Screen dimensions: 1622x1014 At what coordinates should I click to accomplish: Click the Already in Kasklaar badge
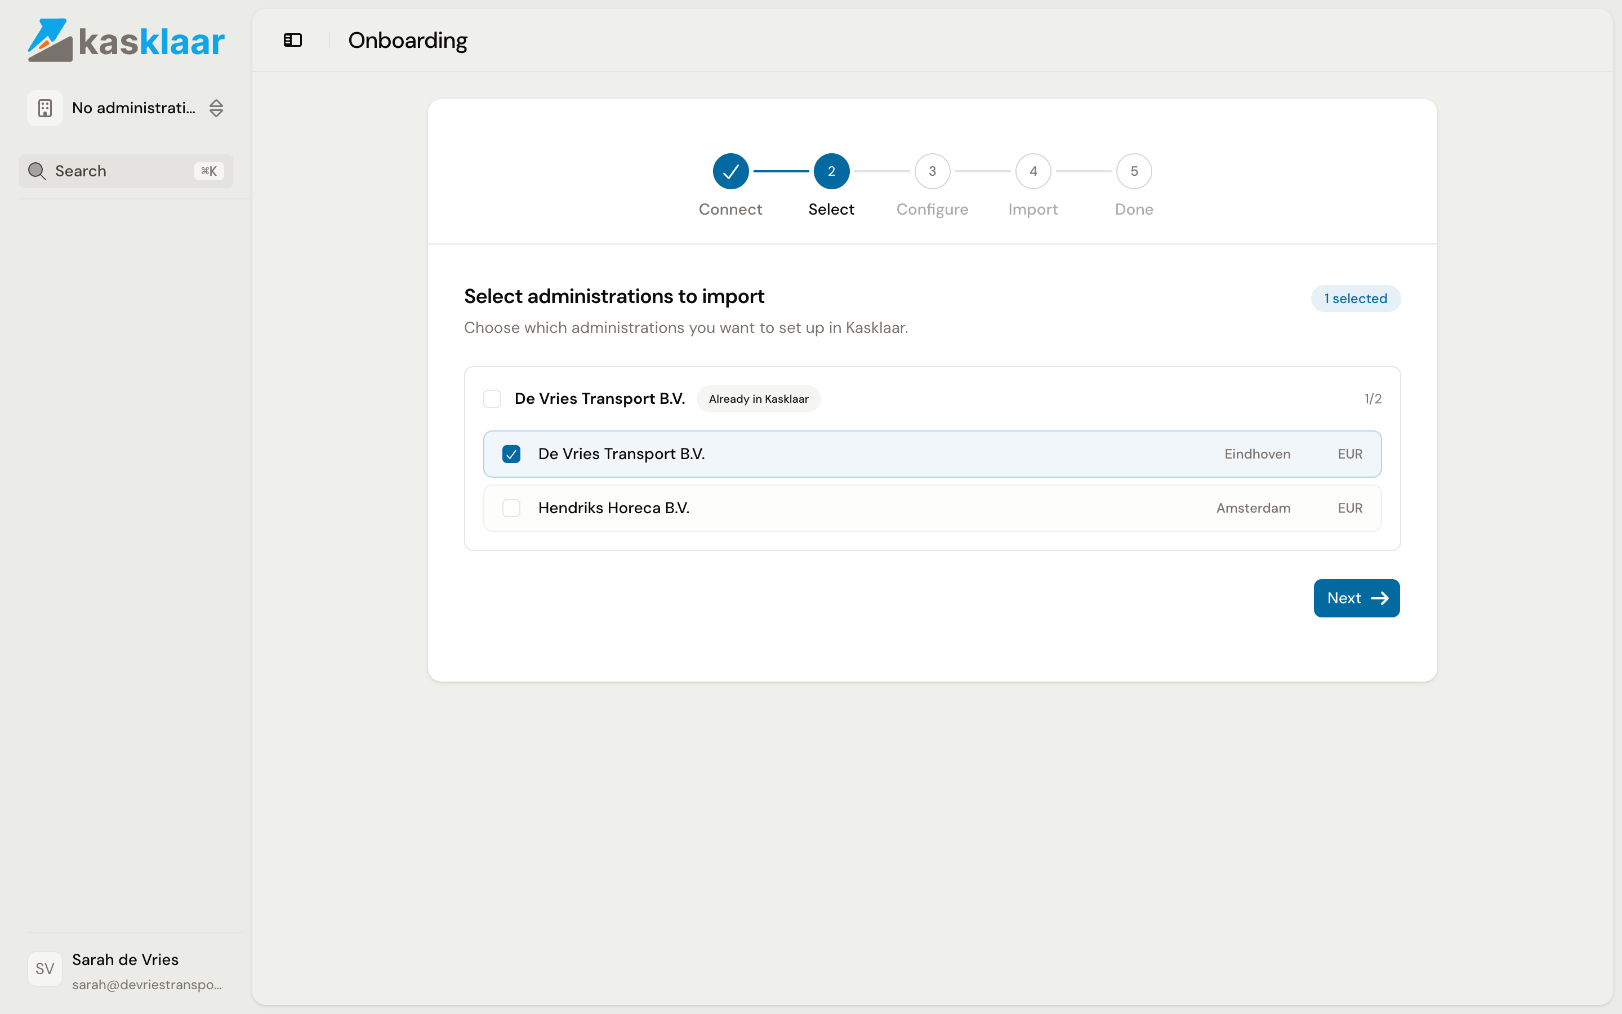pyautogui.click(x=759, y=399)
